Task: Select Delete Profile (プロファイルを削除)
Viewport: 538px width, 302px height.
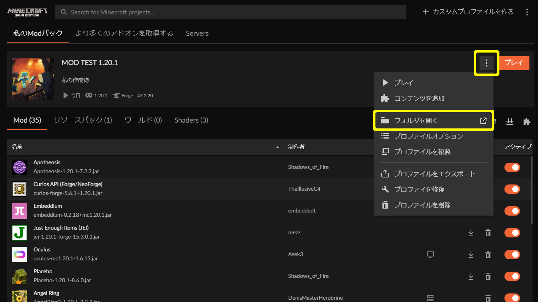Action: pyautogui.click(x=434, y=205)
